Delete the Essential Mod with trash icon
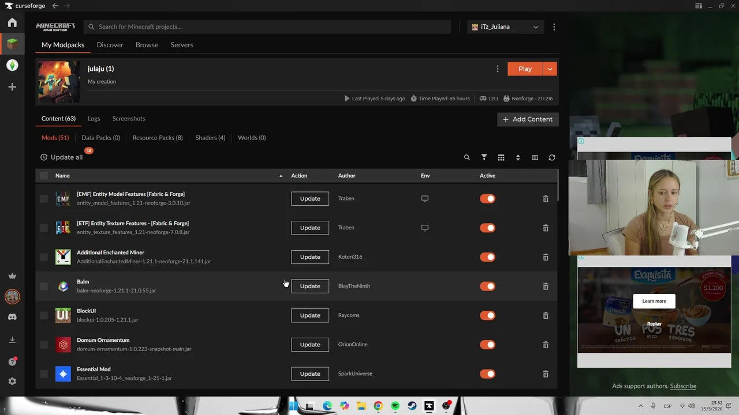Screen dimensions: 739x415 click(546, 374)
